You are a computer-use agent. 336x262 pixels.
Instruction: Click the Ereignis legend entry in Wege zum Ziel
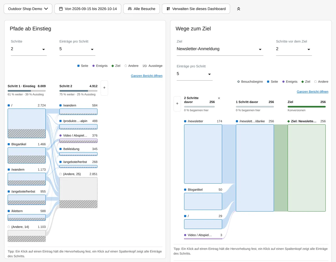pyautogui.click(x=290, y=82)
